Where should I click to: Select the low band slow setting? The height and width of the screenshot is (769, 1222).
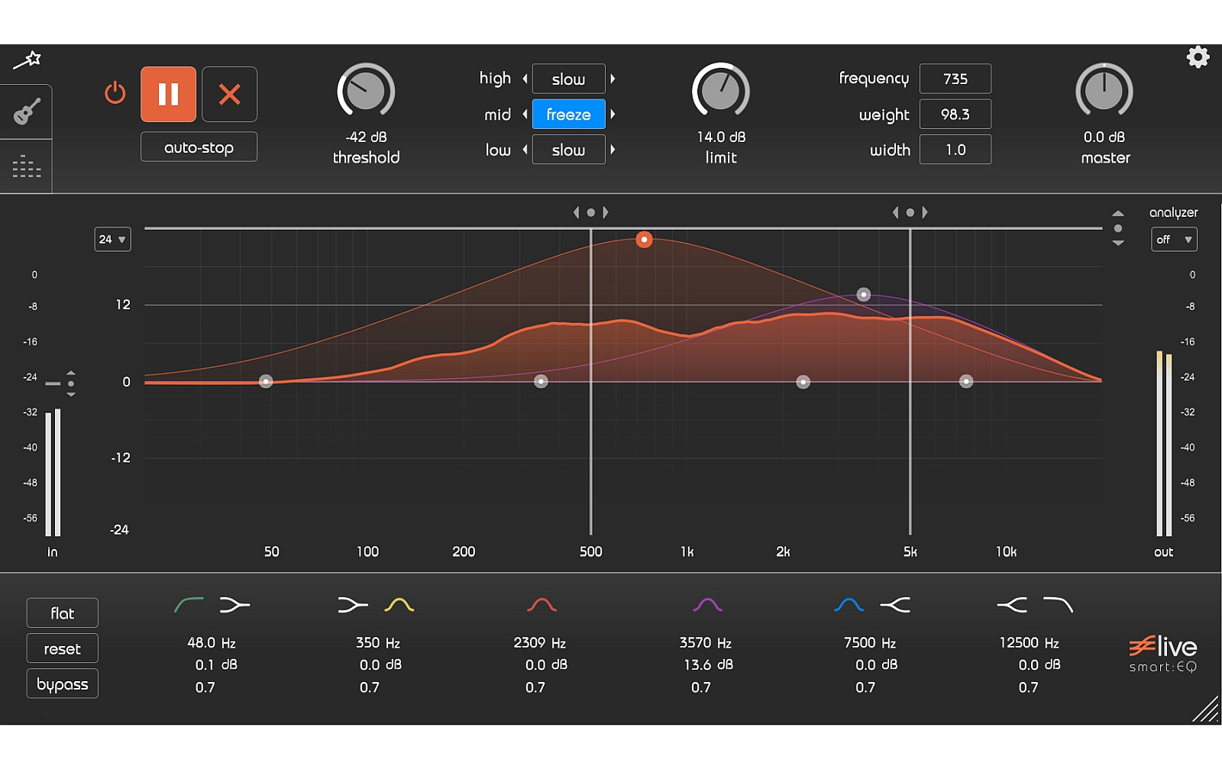pyautogui.click(x=568, y=150)
